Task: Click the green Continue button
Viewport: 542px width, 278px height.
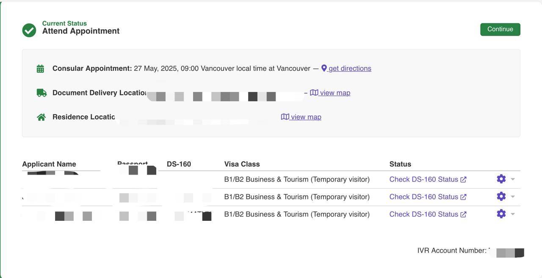Action: pyautogui.click(x=500, y=29)
